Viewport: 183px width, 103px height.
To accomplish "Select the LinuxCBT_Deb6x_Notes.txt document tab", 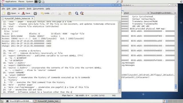I will (17, 18).
